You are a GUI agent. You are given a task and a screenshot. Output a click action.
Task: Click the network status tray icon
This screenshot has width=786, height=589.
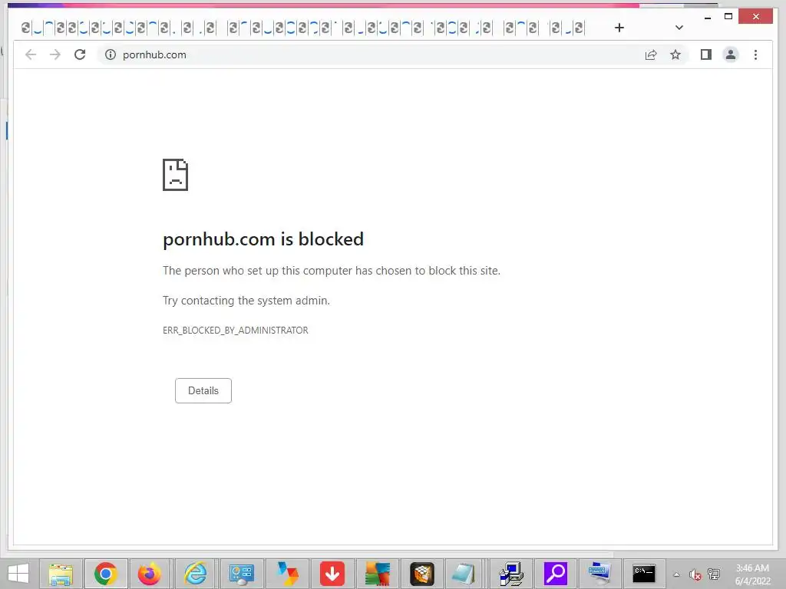(714, 574)
